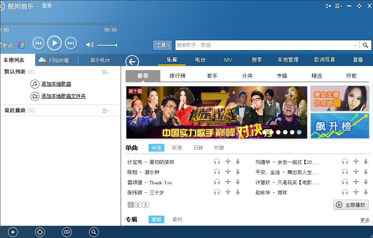
Task: Skip to the next track
Action: [71, 43]
